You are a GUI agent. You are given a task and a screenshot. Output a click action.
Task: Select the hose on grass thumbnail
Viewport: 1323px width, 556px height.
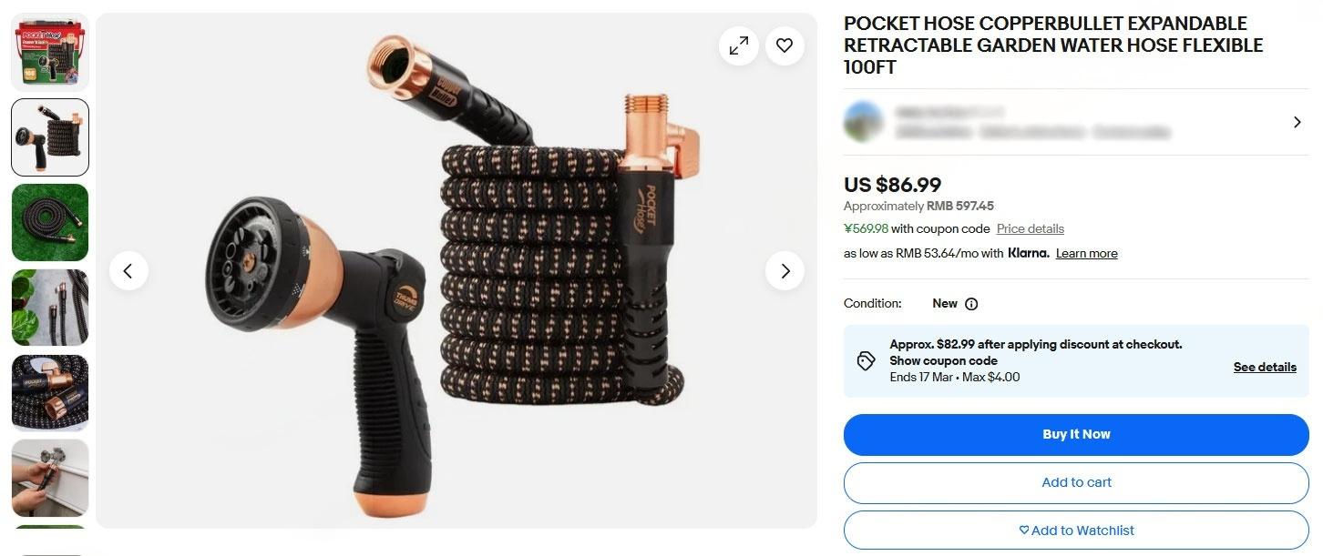(50, 222)
